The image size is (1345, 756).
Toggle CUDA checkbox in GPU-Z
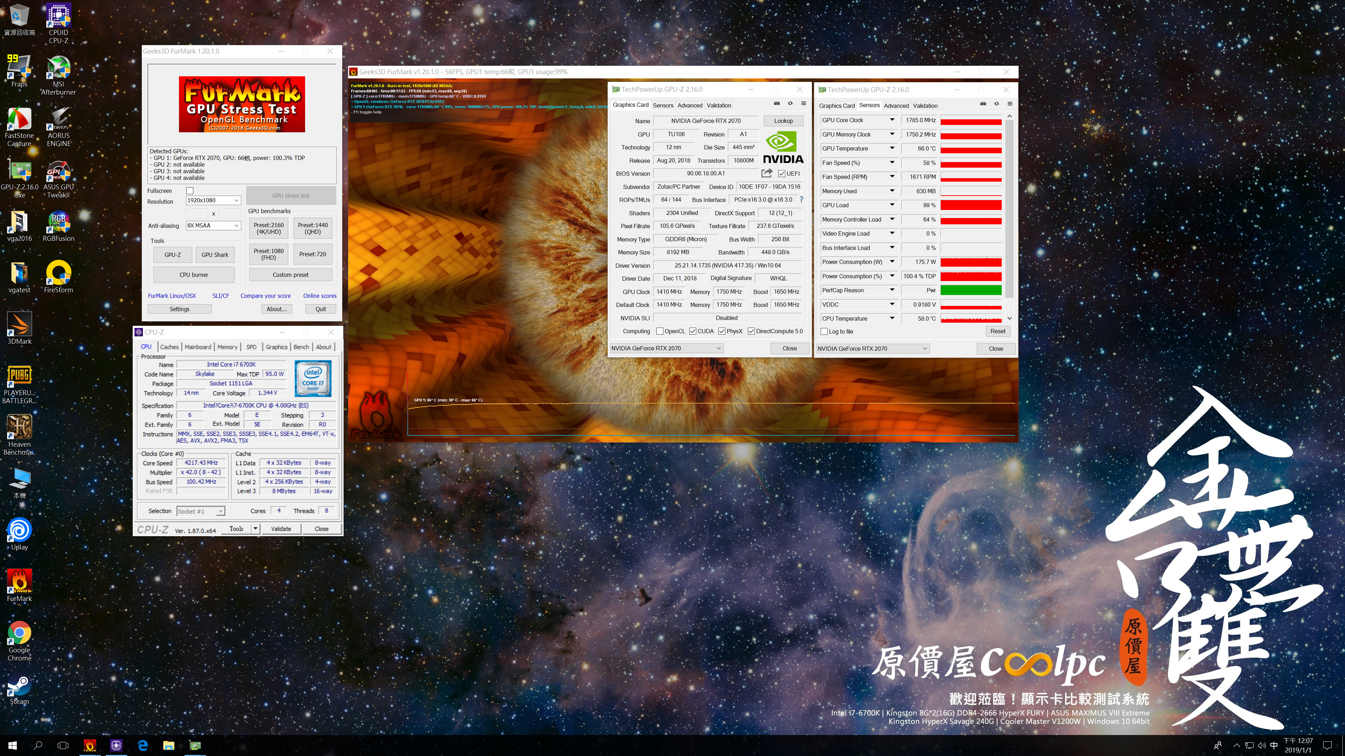(x=693, y=331)
